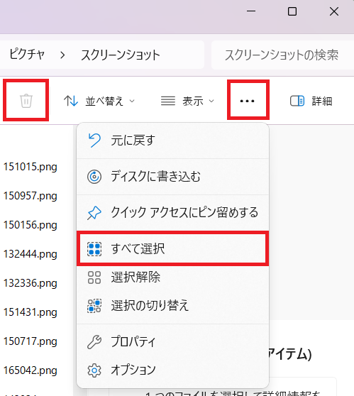
Task: Expand the 表示 view dropdown
Action: click(x=187, y=101)
